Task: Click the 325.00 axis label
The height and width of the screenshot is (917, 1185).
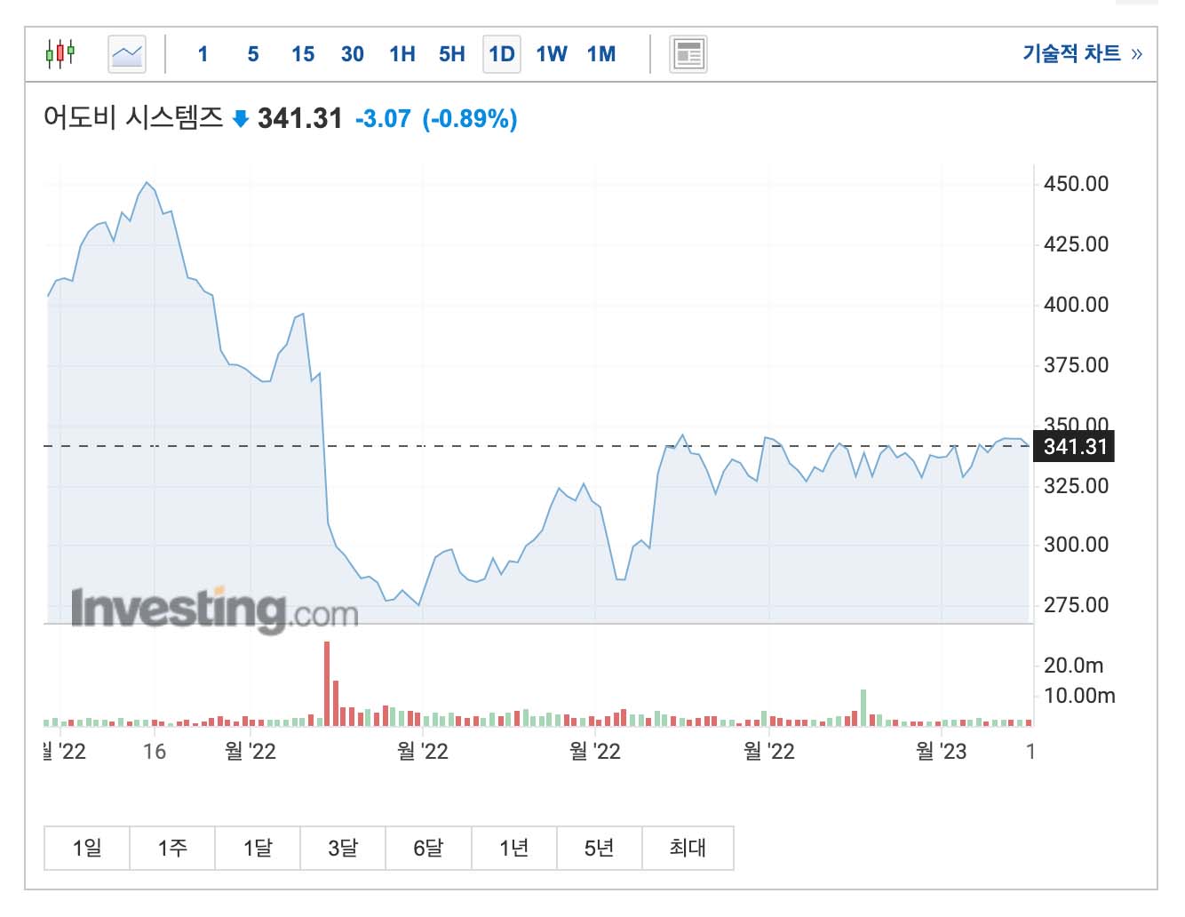Action: tap(1076, 486)
